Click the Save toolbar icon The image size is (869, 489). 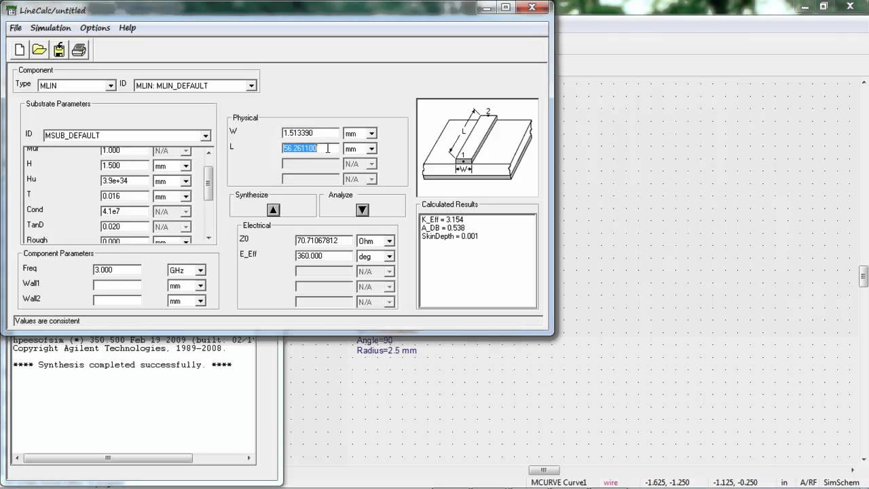[x=59, y=50]
